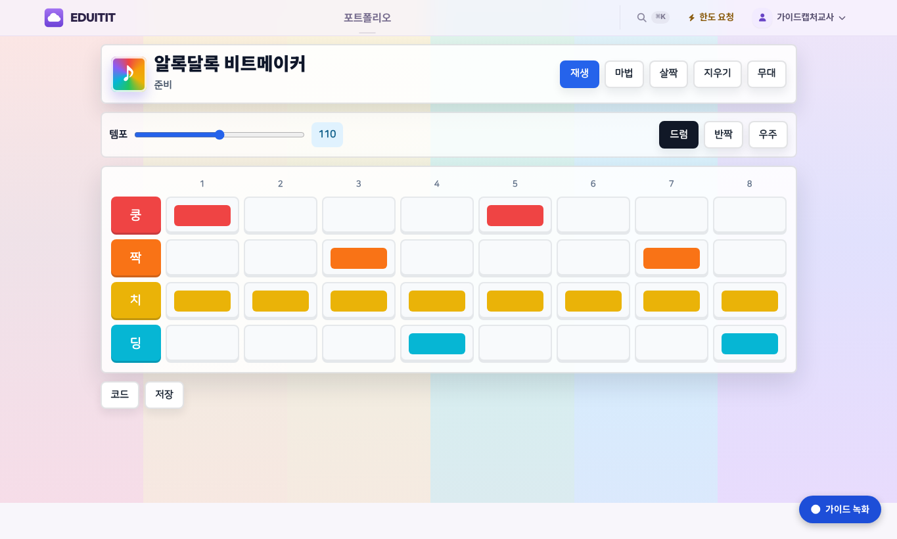Turn on the 쿵 beat at step 7
The height and width of the screenshot is (539, 897).
point(672,215)
